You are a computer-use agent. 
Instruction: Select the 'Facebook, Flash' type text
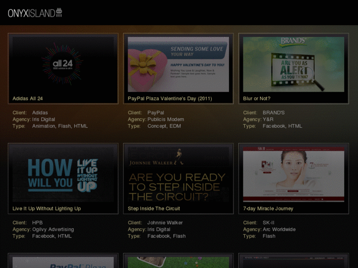[166, 236]
